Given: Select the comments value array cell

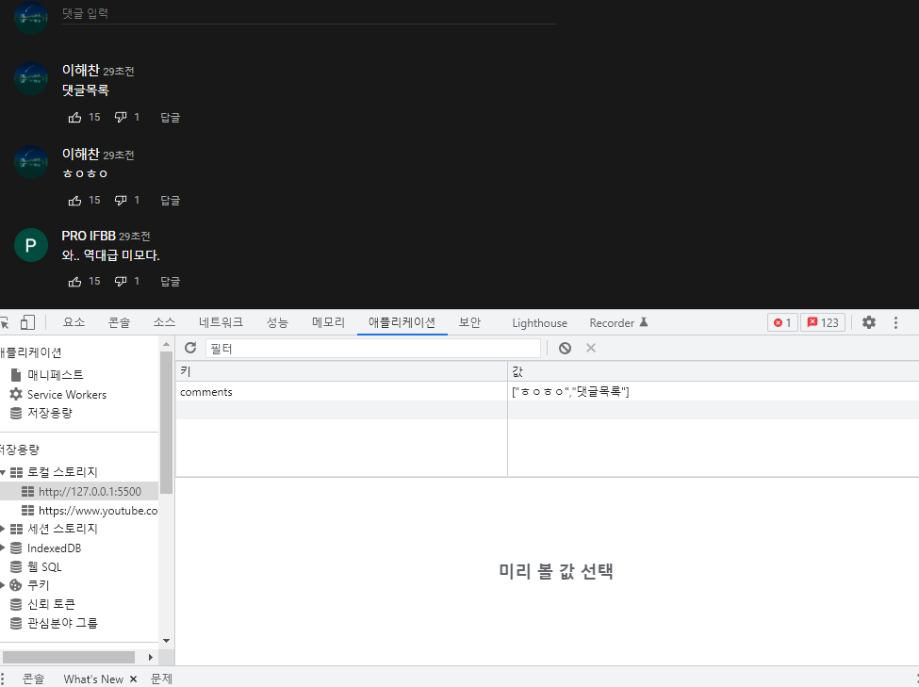Looking at the screenshot, I should click(713, 392).
